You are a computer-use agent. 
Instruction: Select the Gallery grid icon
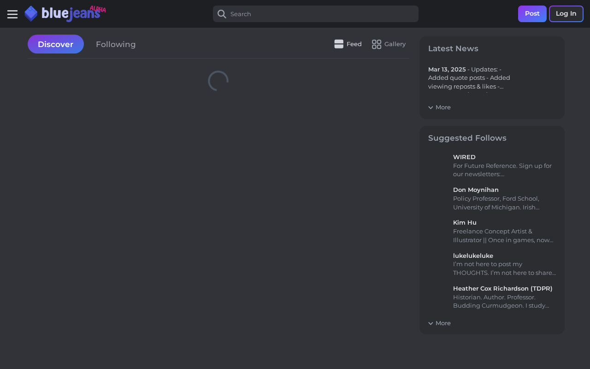tap(377, 44)
